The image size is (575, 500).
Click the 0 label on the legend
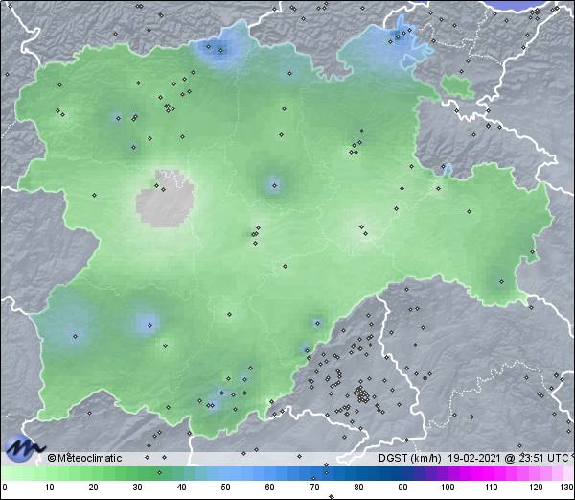tap(5, 488)
